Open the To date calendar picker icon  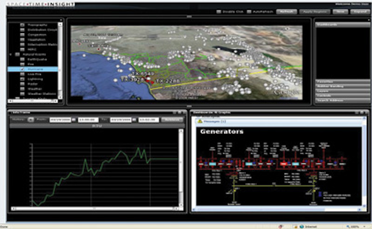click(134, 120)
